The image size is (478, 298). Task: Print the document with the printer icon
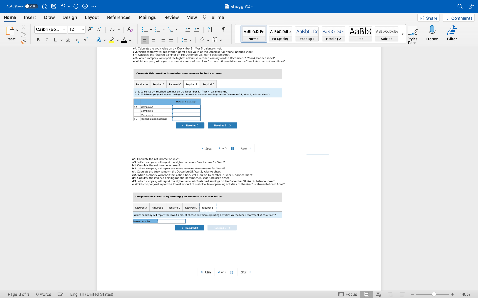tap(85, 6)
